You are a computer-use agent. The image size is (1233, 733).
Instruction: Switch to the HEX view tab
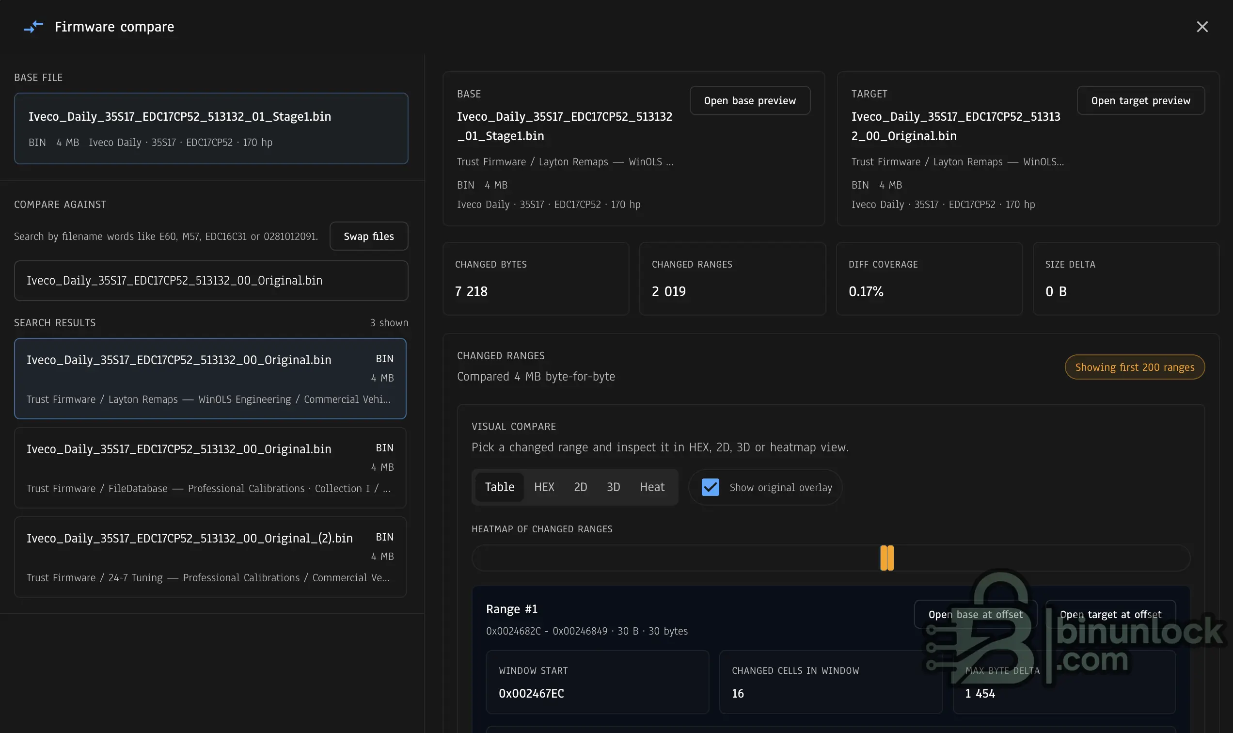pos(544,487)
